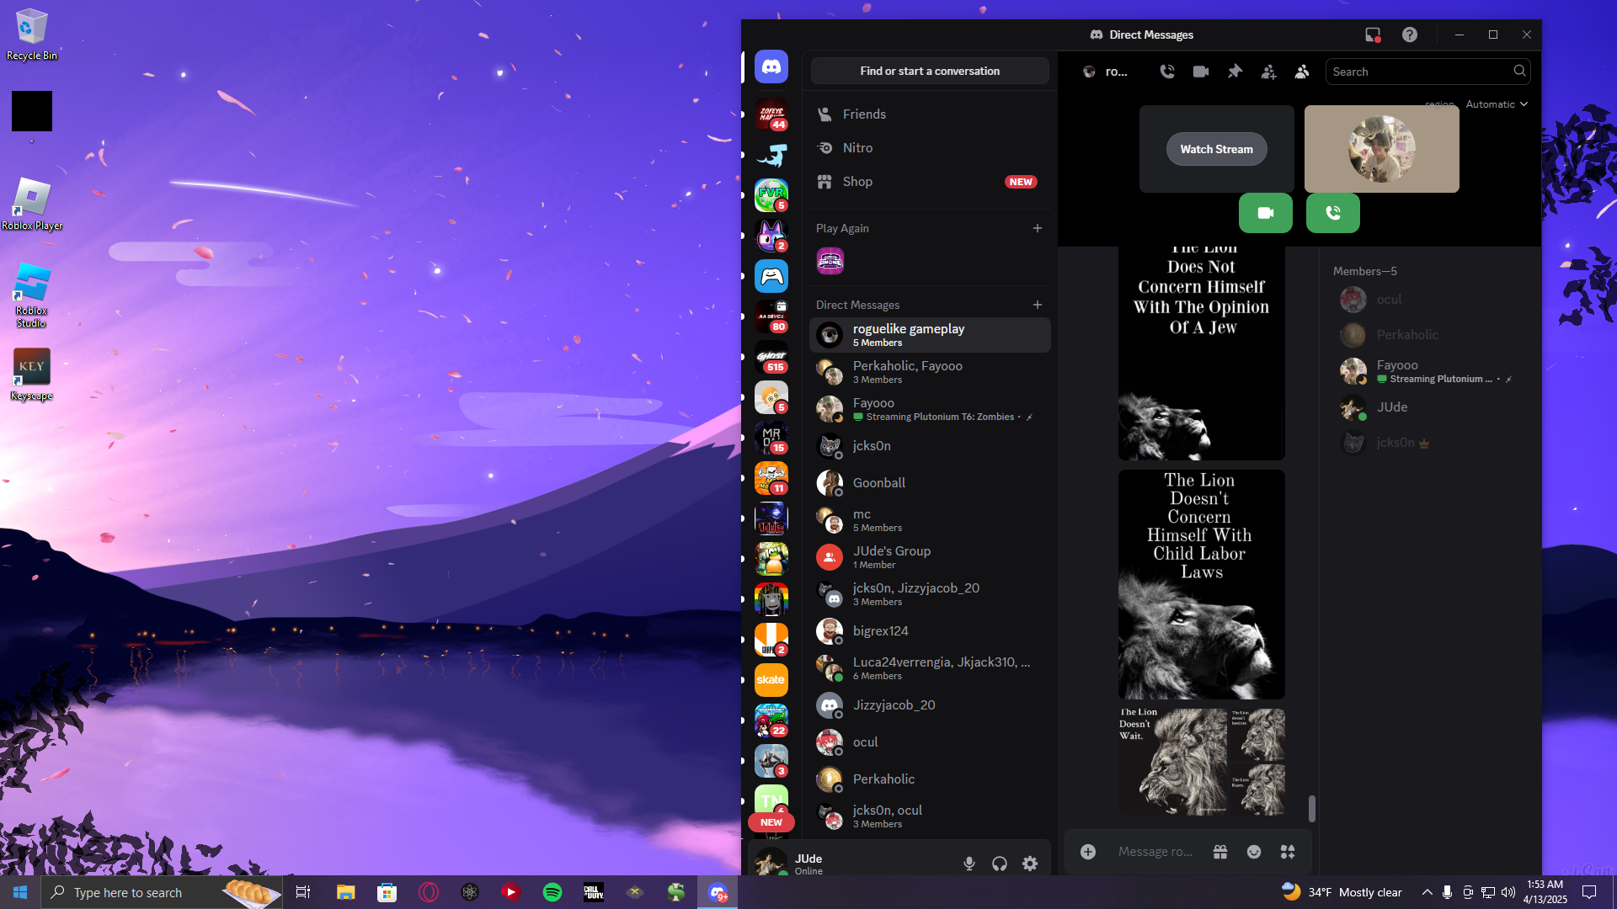Open the Perkaholic, Fayooo group DM
This screenshot has height=909, width=1617.
point(930,372)
